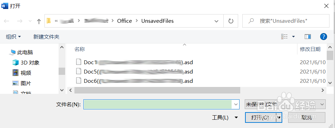Open the view options dropdown arrow
Screen dimensions: 335x128
[x=293, y=37]
